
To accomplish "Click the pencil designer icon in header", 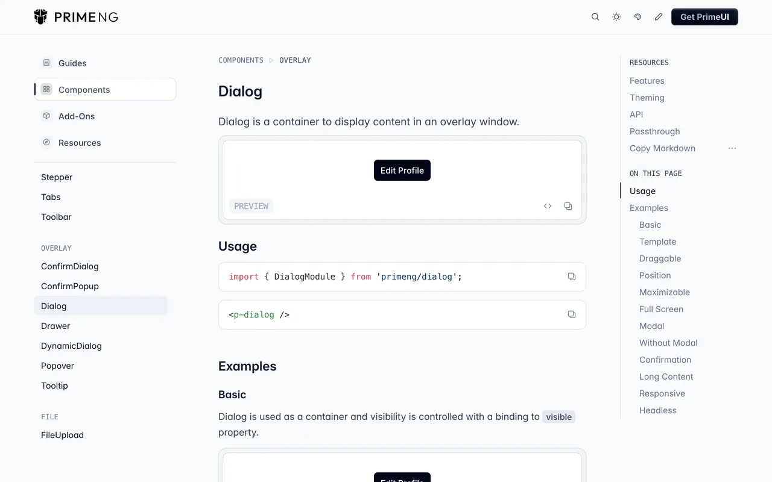I will 659,17.
